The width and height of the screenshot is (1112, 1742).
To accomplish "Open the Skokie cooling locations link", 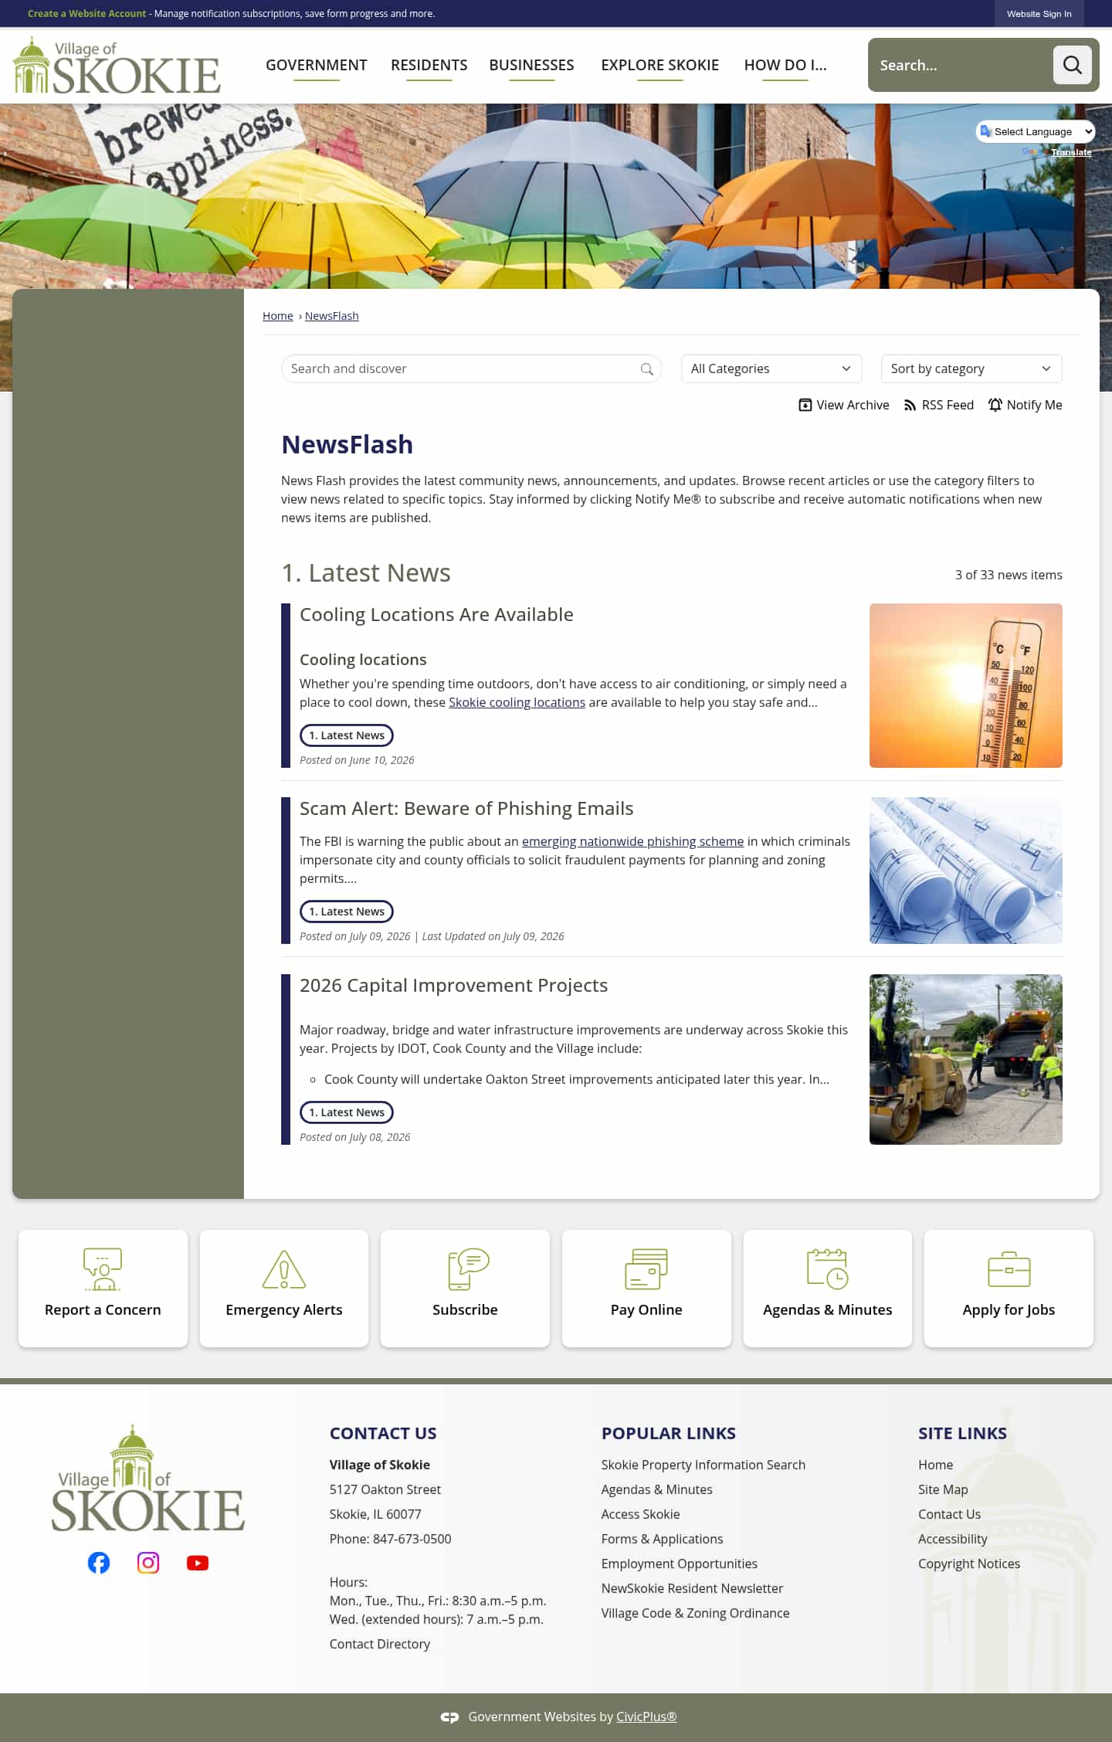I will coord(517,702).
